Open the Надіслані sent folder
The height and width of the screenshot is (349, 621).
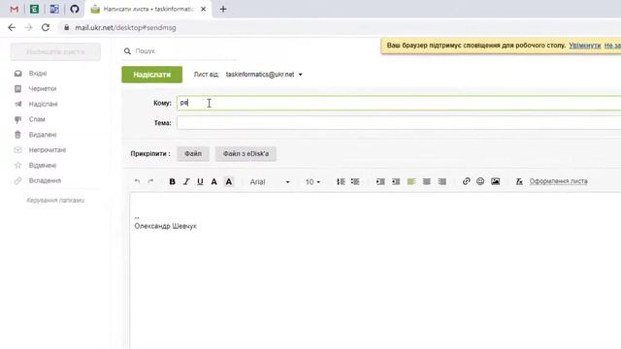pos(43,104)
